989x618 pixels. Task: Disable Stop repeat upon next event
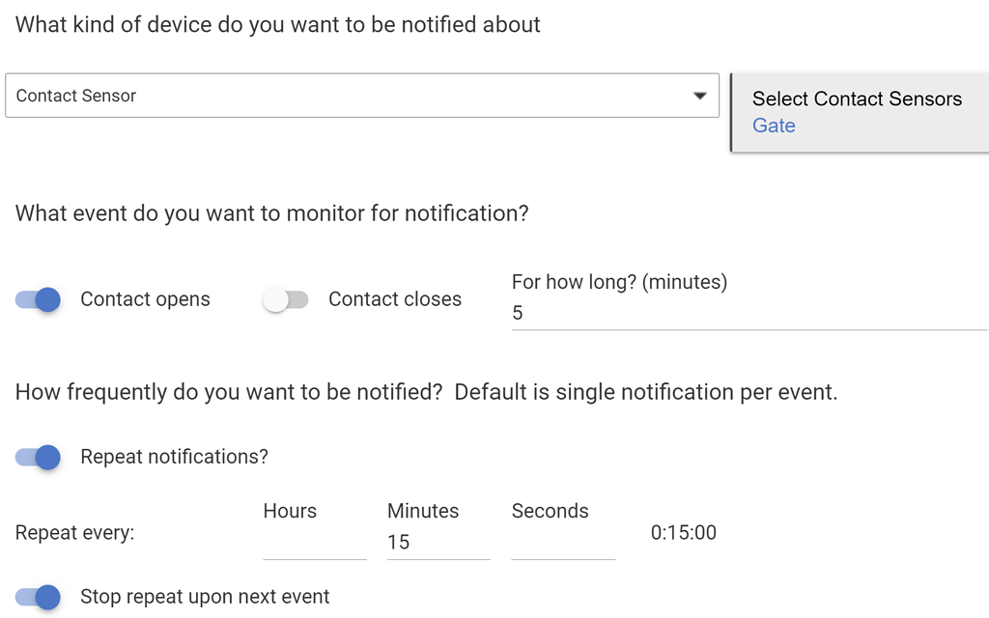37,597
